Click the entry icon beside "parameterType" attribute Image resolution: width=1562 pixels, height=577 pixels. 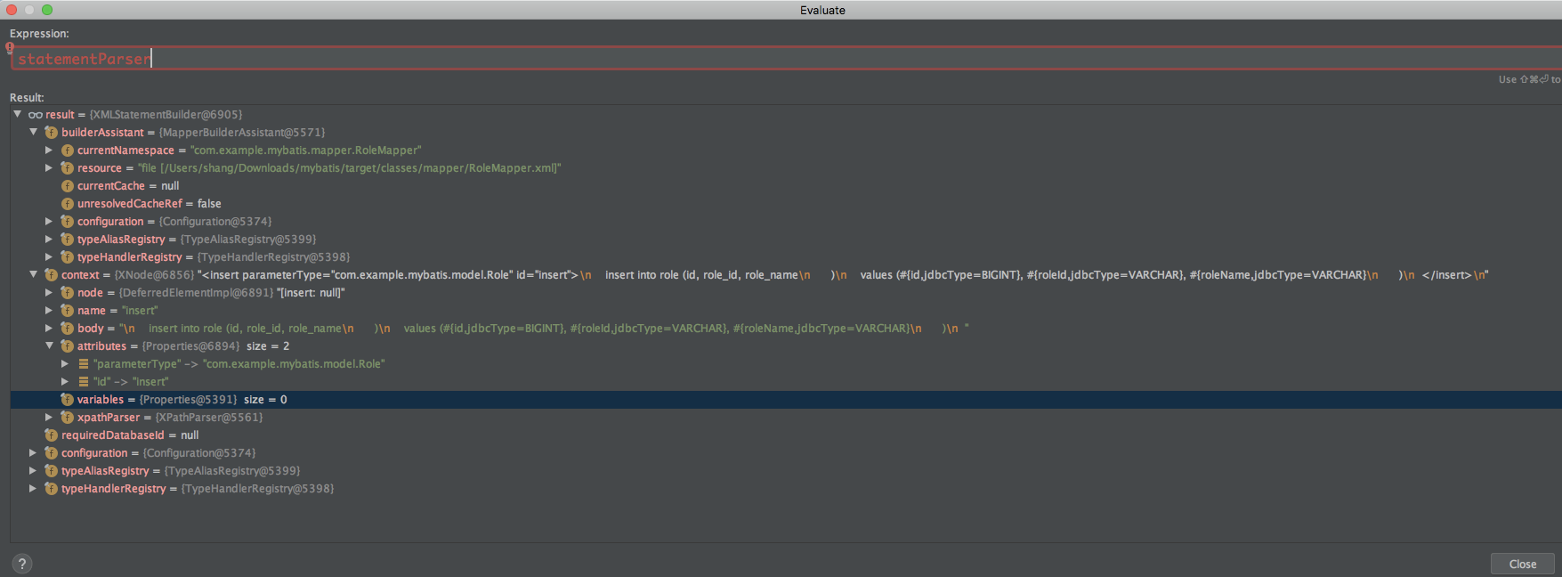(x=83, y=364)
